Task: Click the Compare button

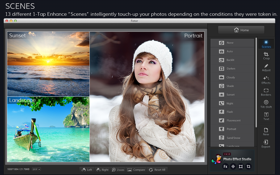Action: 136,170
